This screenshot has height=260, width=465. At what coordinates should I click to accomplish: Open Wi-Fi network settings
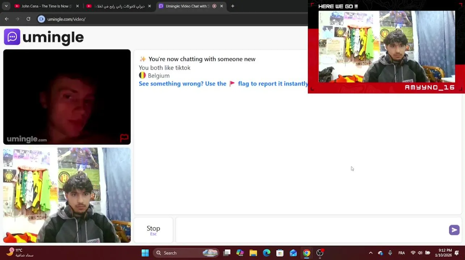click(413, 253)
